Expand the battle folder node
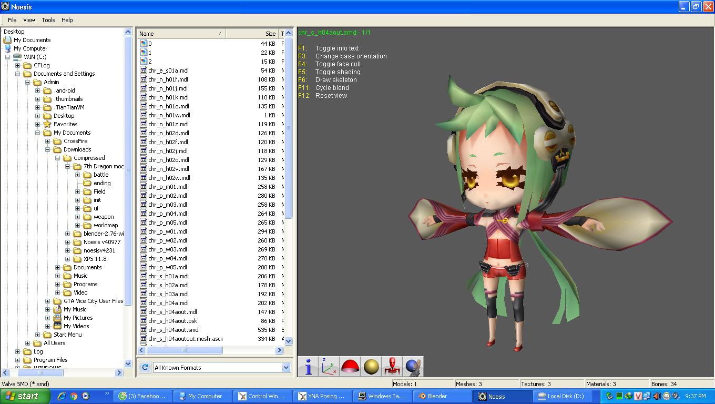The image size is (715, 404). (78, 175)
